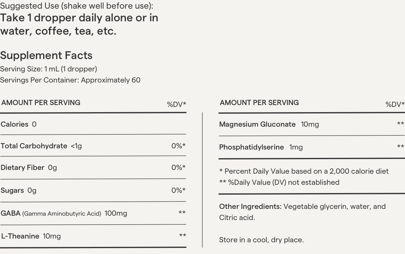Click the Other Ingredients label
Image resolution: width=405 pixels, height=254 pixels.
(250, 206)
